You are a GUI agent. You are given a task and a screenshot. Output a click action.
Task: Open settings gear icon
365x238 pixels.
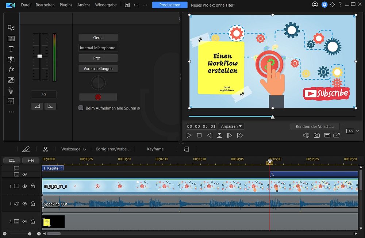click(333, 4)
